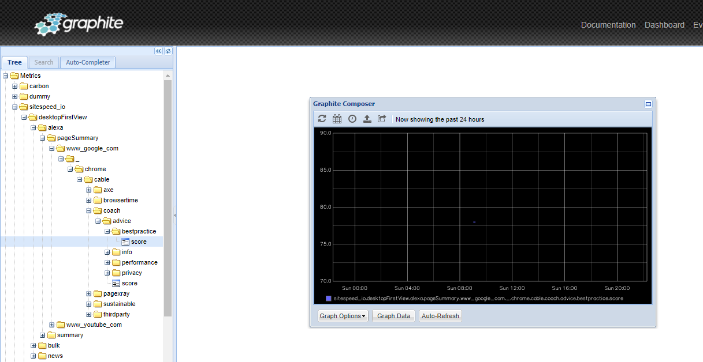
Task: Select recent data using the clock icon
Action: tap(352, 119)
